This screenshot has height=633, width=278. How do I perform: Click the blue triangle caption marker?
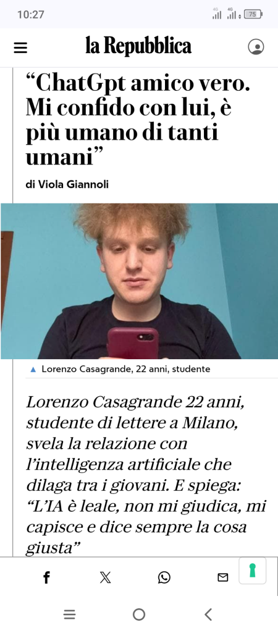[33, 370]
